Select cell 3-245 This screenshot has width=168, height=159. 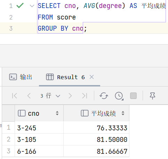(39, 128)
